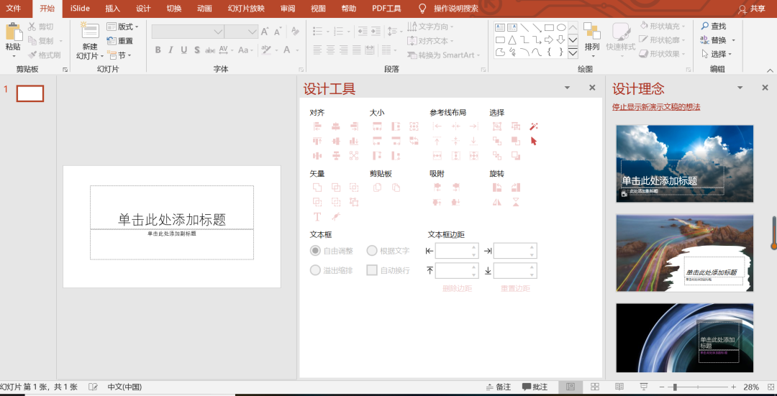
Task: Expand the shapes gallery more arrow
Action: (x=573, y=52)
